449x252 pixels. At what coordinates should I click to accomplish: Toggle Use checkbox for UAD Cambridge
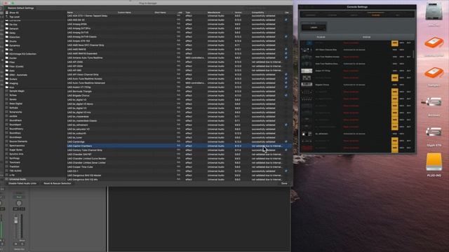point(286,141)
